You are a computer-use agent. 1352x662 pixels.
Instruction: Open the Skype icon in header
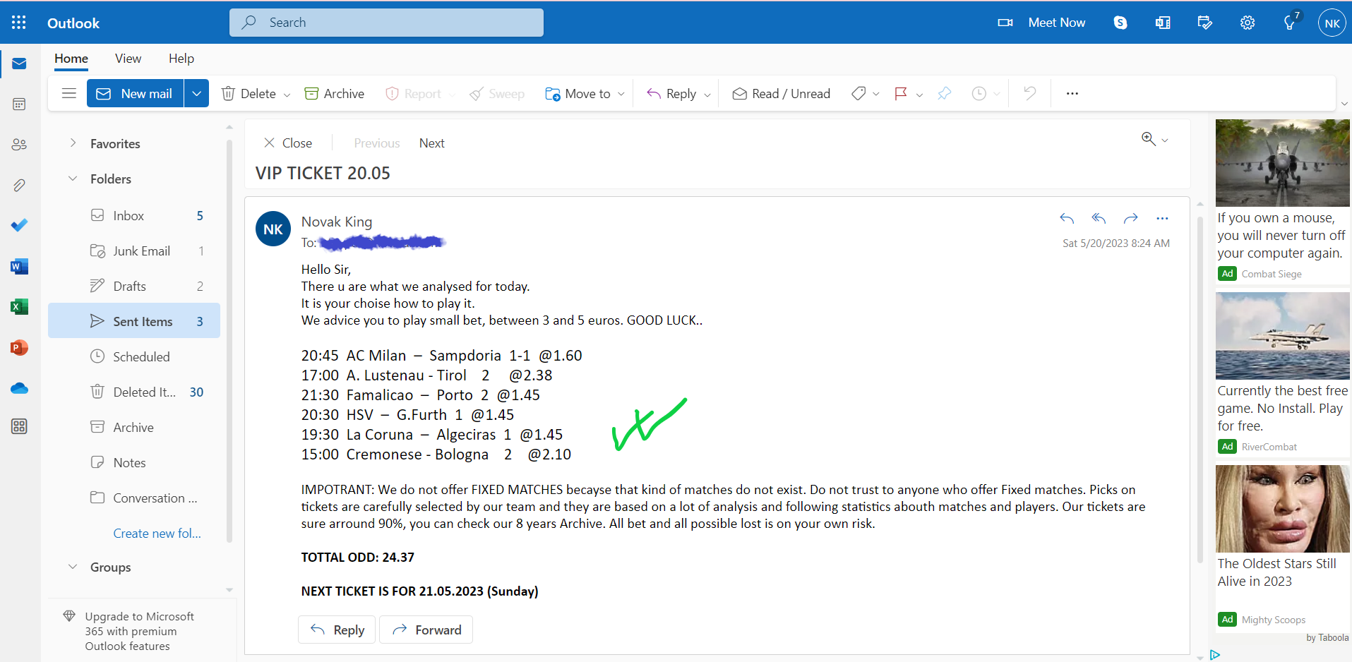tap(1120, 23)
